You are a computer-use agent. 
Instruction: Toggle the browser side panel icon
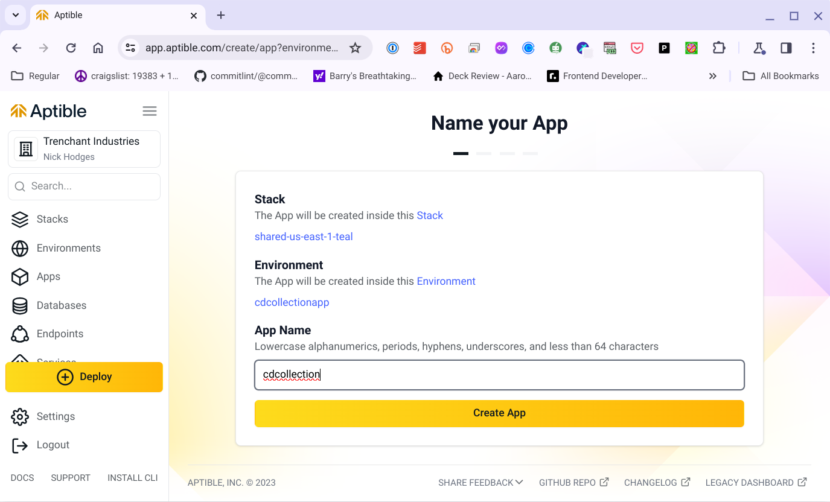click(786, 48)
